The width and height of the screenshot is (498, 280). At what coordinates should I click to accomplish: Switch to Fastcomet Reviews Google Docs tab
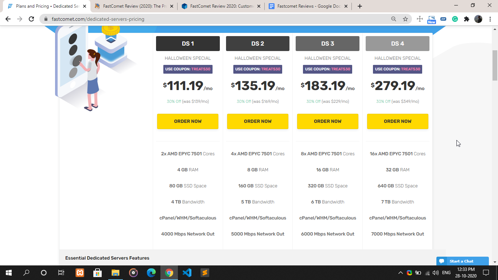tap(308, 6)
